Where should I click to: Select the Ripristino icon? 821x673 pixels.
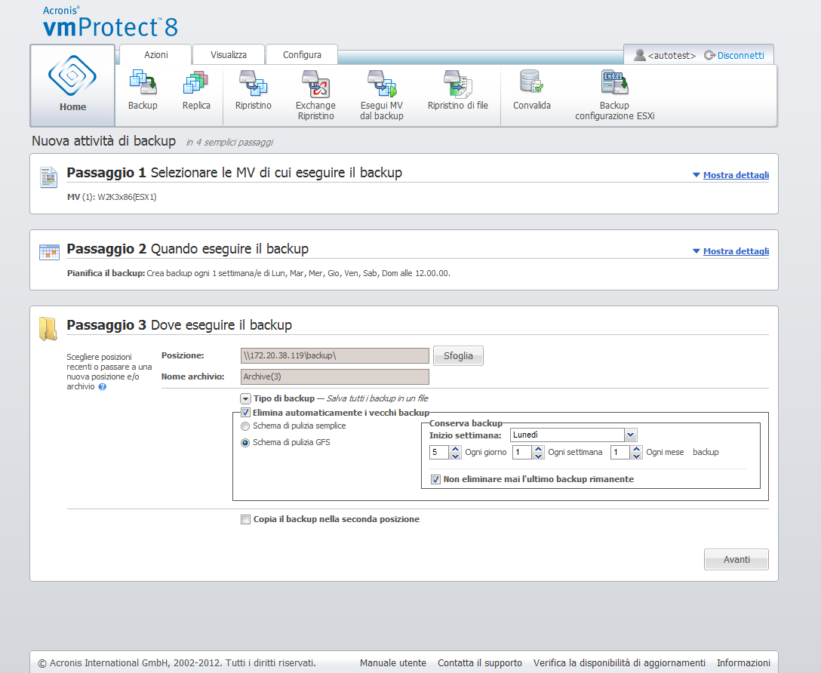pos(253,84)
